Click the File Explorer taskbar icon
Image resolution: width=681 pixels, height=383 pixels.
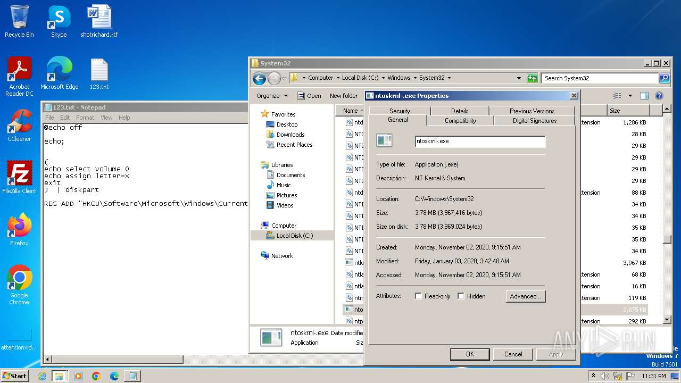click(x=59, y=376)
